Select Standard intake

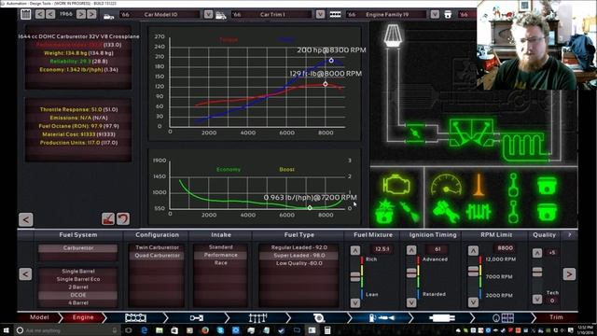coord(221,247)
